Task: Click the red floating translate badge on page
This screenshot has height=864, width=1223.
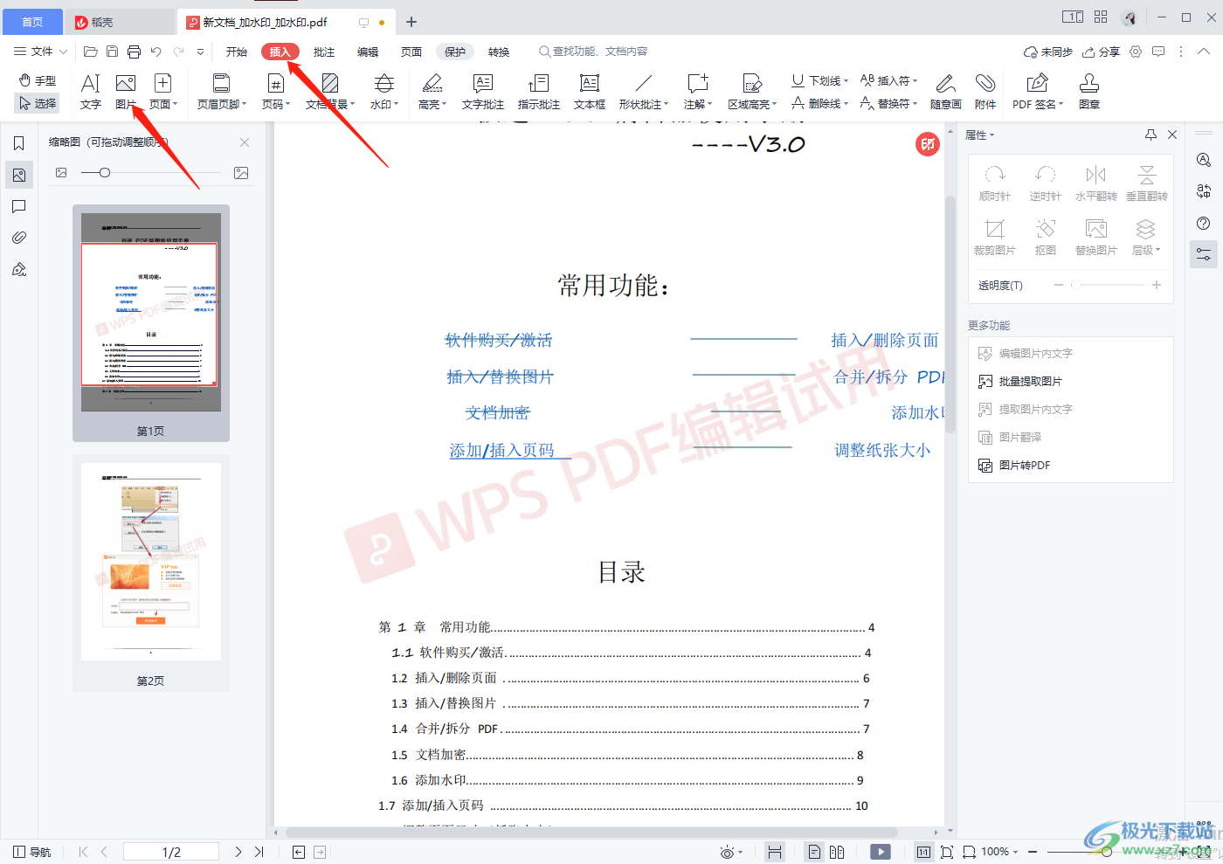Action: pos(928,144)
